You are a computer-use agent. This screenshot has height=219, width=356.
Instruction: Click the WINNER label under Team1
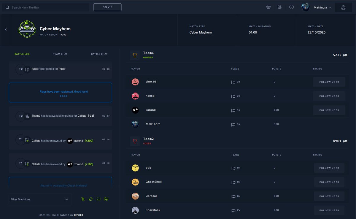pyautogui.click(x=148, y=58)
